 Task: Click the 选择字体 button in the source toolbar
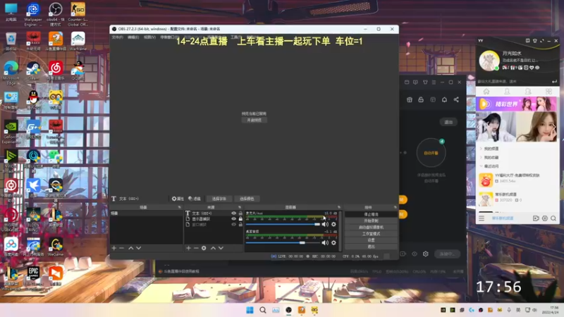click(x=219, y=199)
